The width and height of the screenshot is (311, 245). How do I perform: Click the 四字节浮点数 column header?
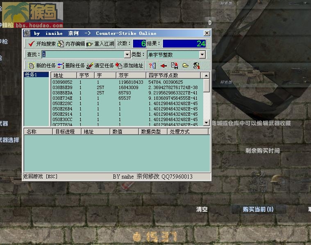(173, 76)
